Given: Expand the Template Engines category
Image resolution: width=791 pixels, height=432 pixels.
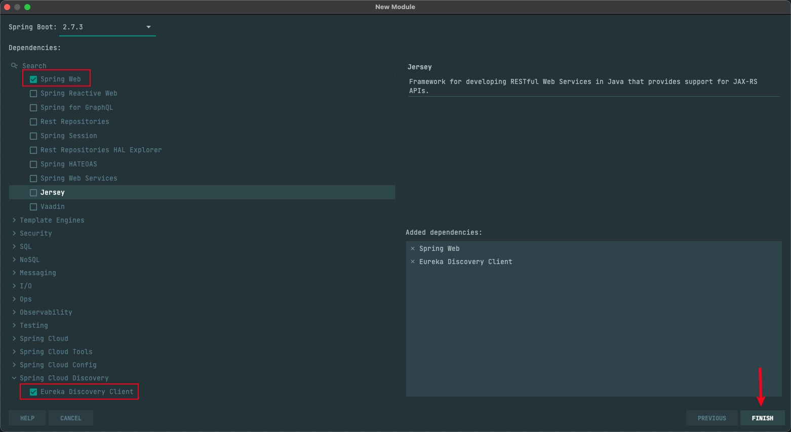Looking at the screenshot, I should [x=14, y=220].
